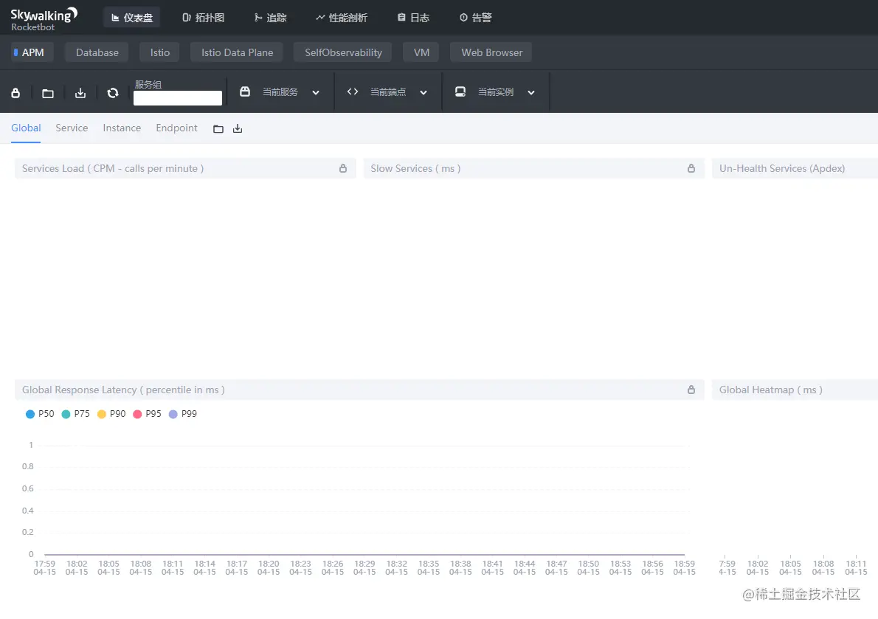Screen dimensions: 878x619
Task: Expand the 当前实例 dropdown
Action: [530, 92]
